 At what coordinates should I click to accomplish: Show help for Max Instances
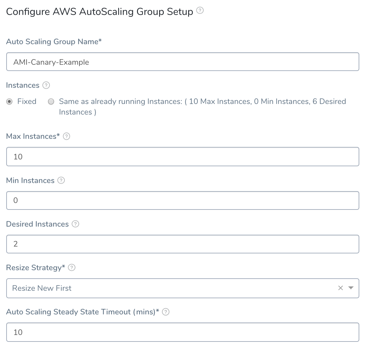coord(66,136)
